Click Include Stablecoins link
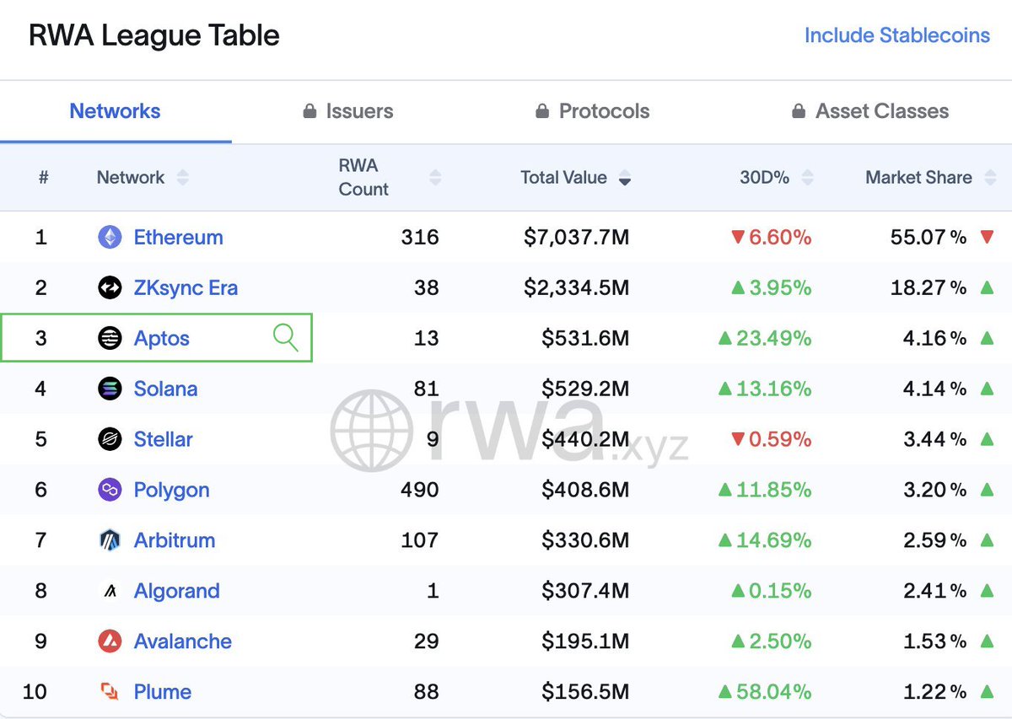 [x=897, y=35]
